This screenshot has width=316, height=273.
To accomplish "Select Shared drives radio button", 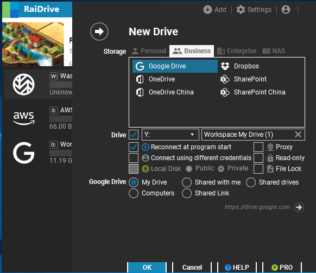I will click(x=251, y=182).
